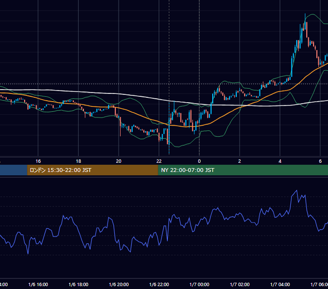Viewport: 328px width, 289px height.
Task: Select the 0 hour label on price chart axis
Action: click(199, 161)
